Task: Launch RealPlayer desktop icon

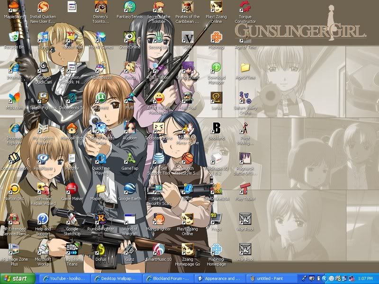Action: pos(43,159)
